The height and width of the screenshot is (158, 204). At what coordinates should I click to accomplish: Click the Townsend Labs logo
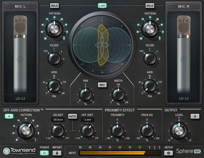[19, 151]
